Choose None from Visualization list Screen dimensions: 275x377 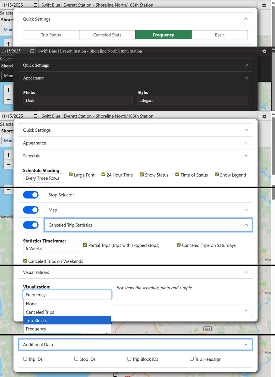[x=67, y=304]
